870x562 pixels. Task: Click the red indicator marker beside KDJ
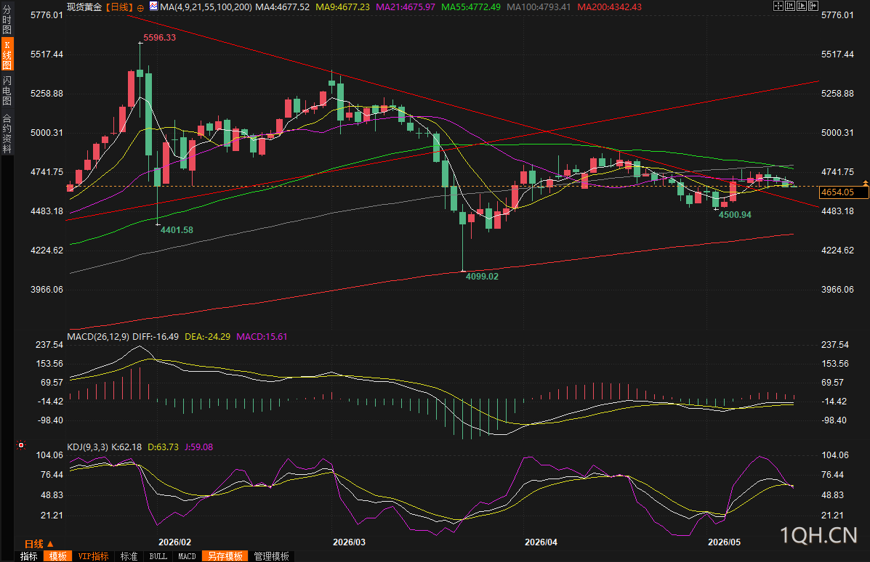(x=21, y=445)
